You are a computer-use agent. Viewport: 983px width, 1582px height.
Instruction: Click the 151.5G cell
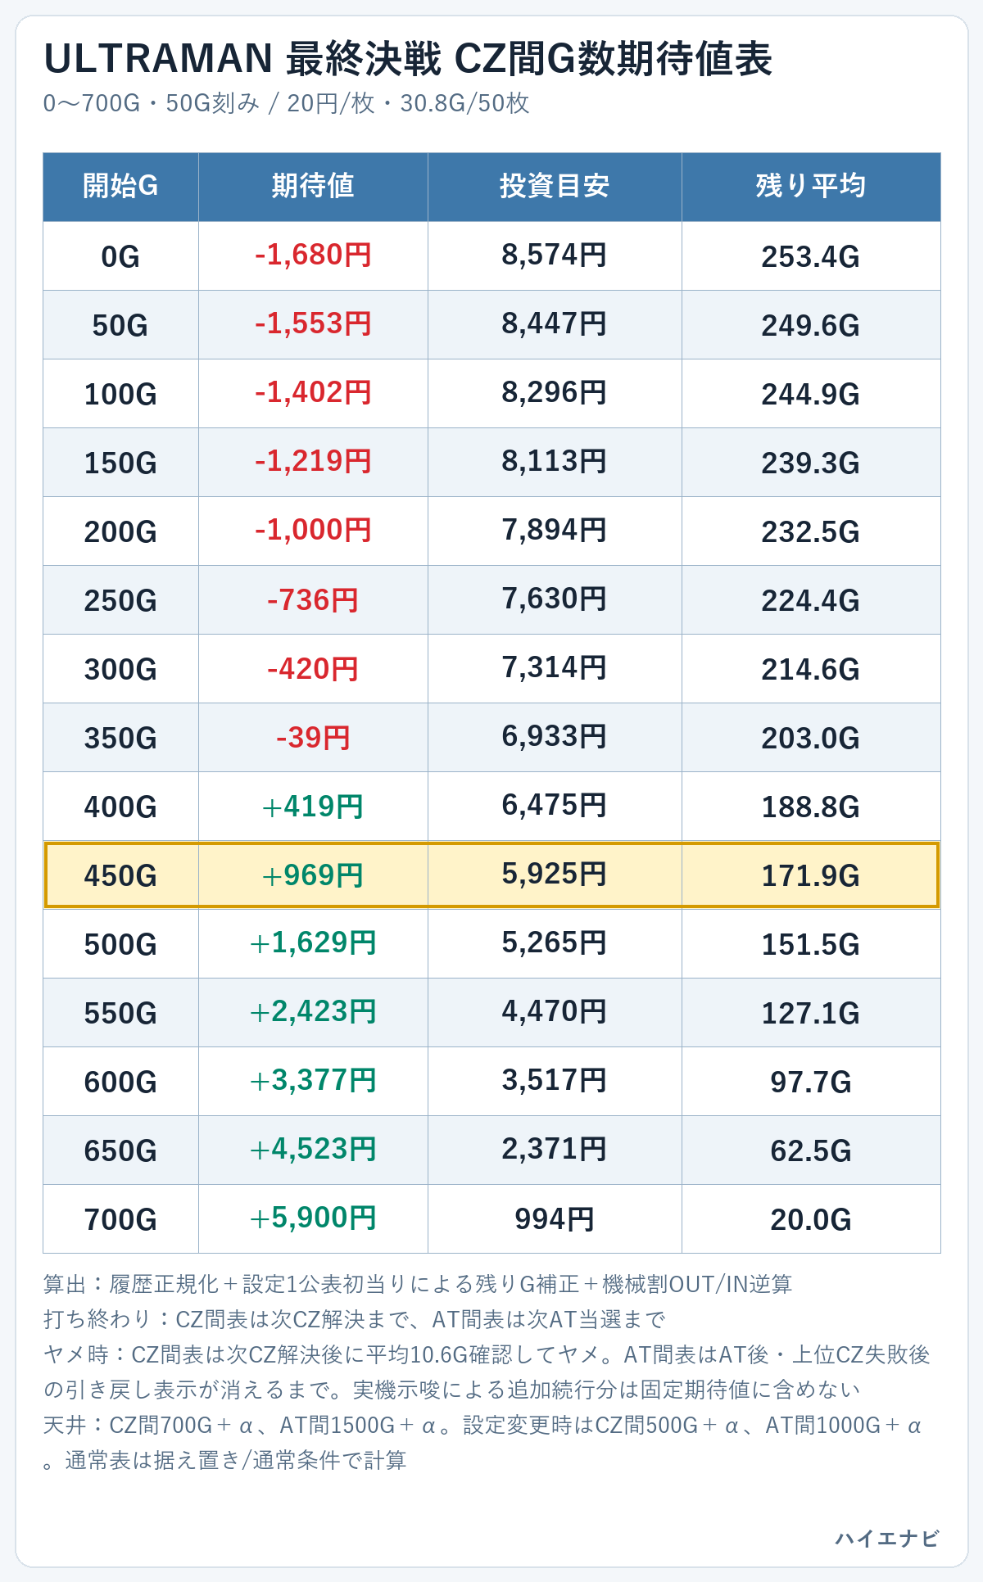click(x=811, y=945)
